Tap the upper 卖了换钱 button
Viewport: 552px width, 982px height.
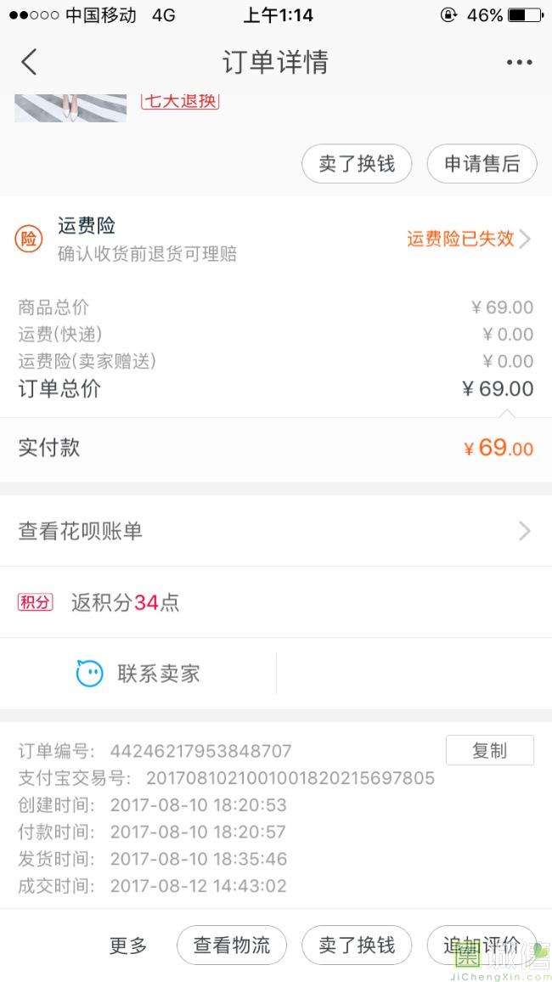[x=357, y=164]
